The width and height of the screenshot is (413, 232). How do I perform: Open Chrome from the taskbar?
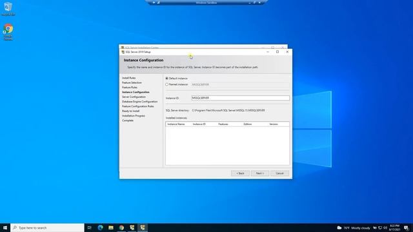click(121, 227)
